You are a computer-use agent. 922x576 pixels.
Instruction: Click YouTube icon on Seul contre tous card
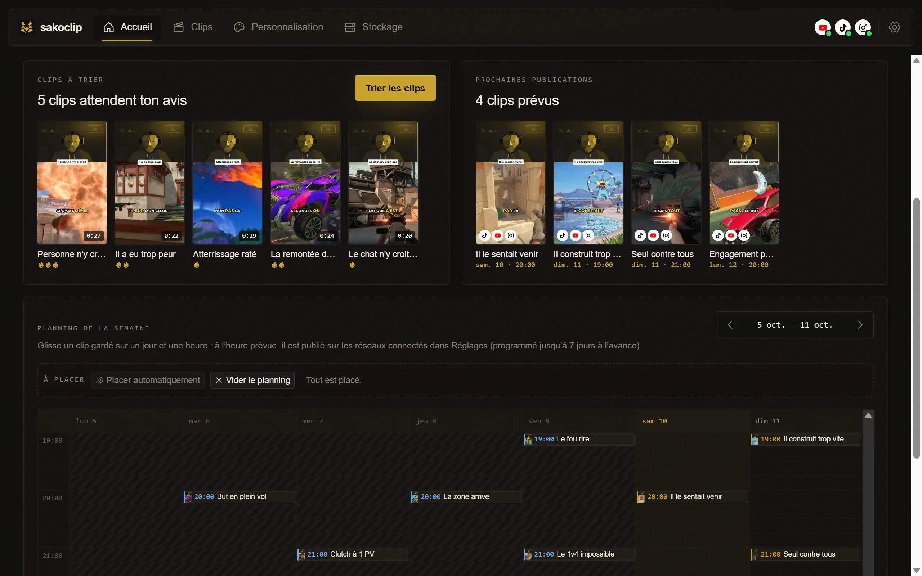point(653,235)
